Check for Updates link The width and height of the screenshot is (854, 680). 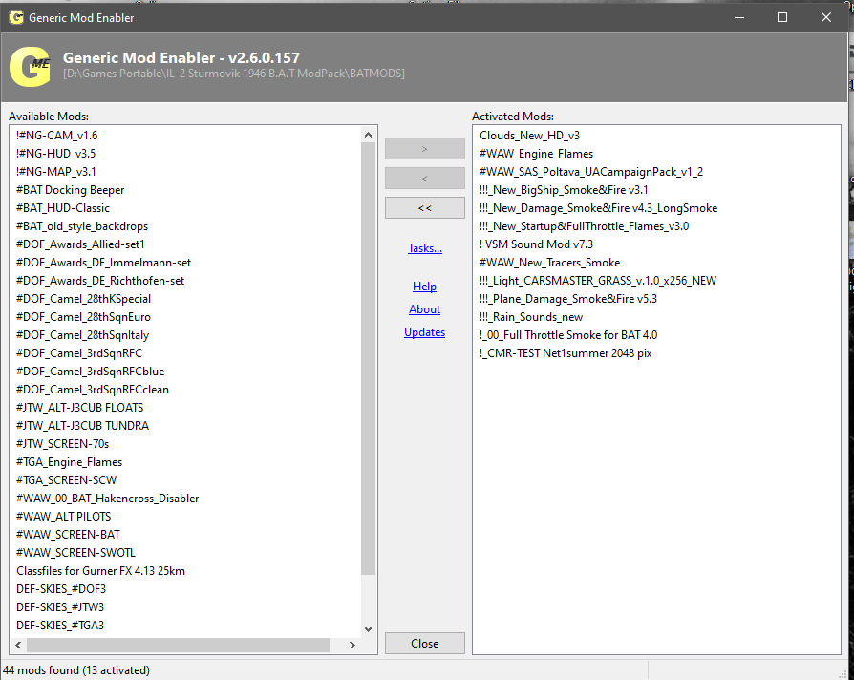click(x=424, y=332)
